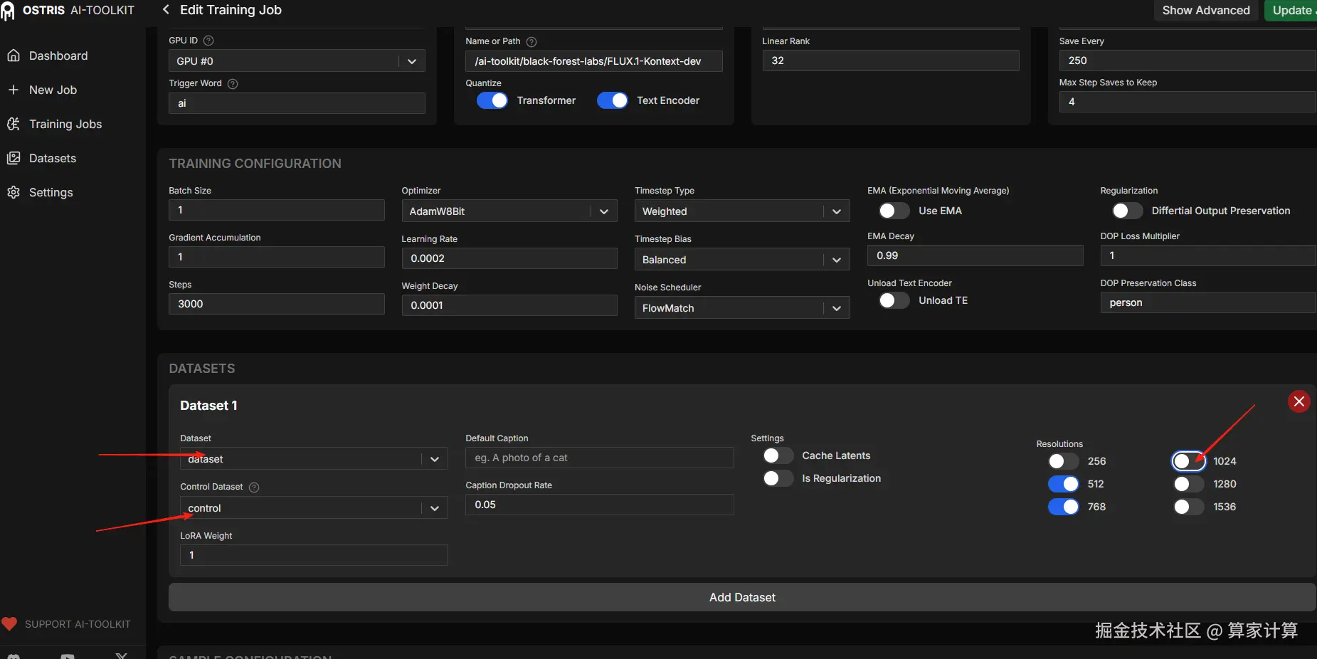Focus Max Step Saves to Keep field
The height and width of the screenshot is (659, 1317).
1188,102
